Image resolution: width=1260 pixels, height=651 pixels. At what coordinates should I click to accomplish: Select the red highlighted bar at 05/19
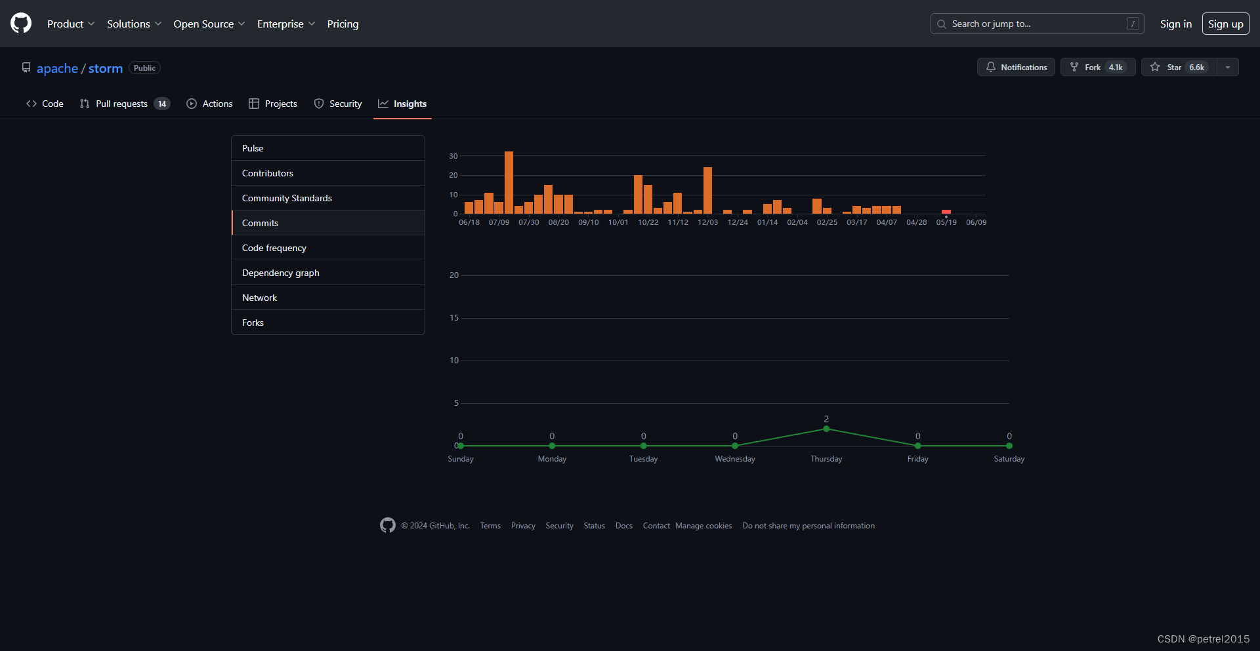coord(946,212)
